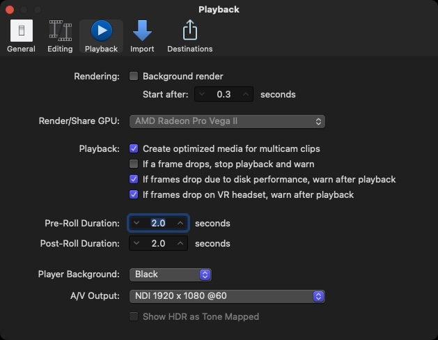Click the Post-Roll Duration value field
This screenshot has height=340, width=438.
coord(158,244)
